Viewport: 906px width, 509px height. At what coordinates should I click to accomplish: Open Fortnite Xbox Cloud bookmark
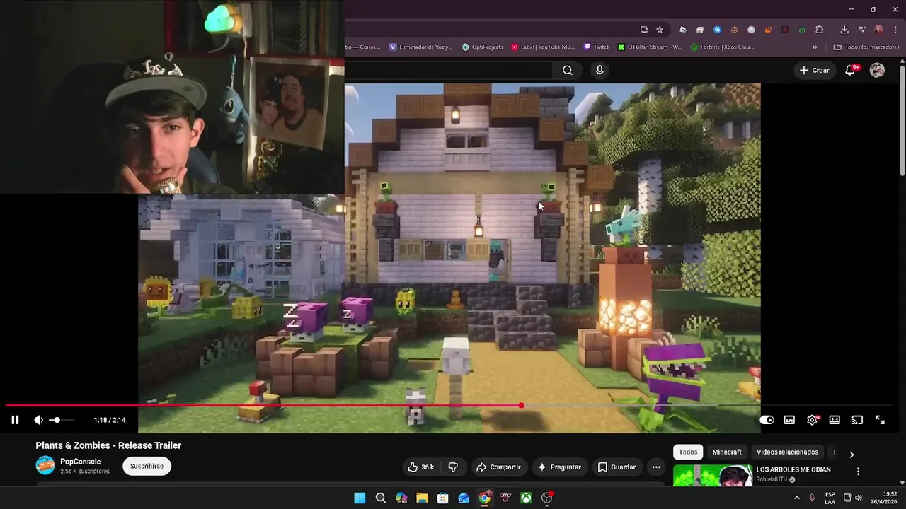[x=722, y=47]
